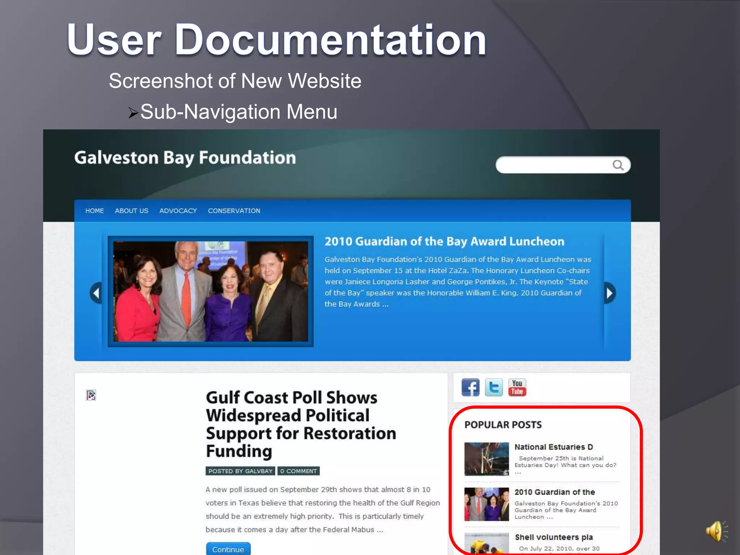Click the Shell volunteers post thumbnail
Image resolution: width=740 pixels, height=555 pixels.
[x=487, y=544]
